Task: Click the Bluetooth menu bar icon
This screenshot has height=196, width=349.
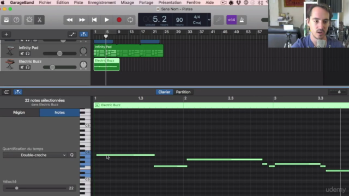Action: (x=260, y=3)
